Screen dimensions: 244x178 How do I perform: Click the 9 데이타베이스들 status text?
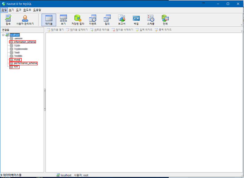click(11, 175)
